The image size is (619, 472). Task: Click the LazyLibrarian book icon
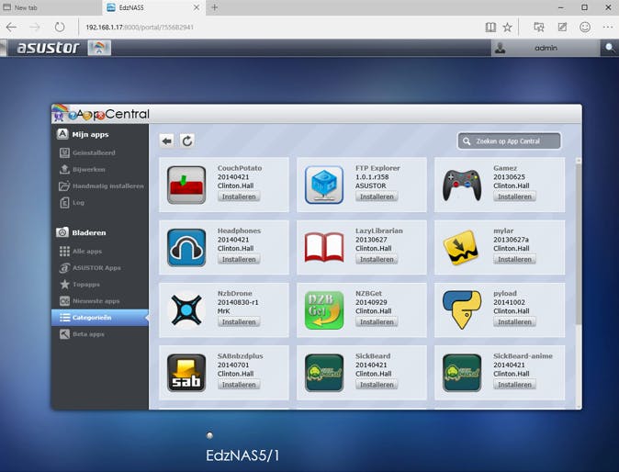click(x=323, y=247)
